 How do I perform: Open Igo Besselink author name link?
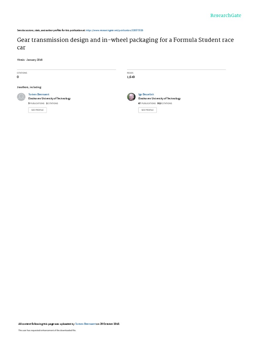146,94
